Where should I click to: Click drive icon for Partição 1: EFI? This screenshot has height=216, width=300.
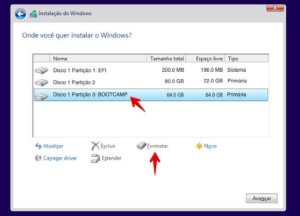coord(42,70)
